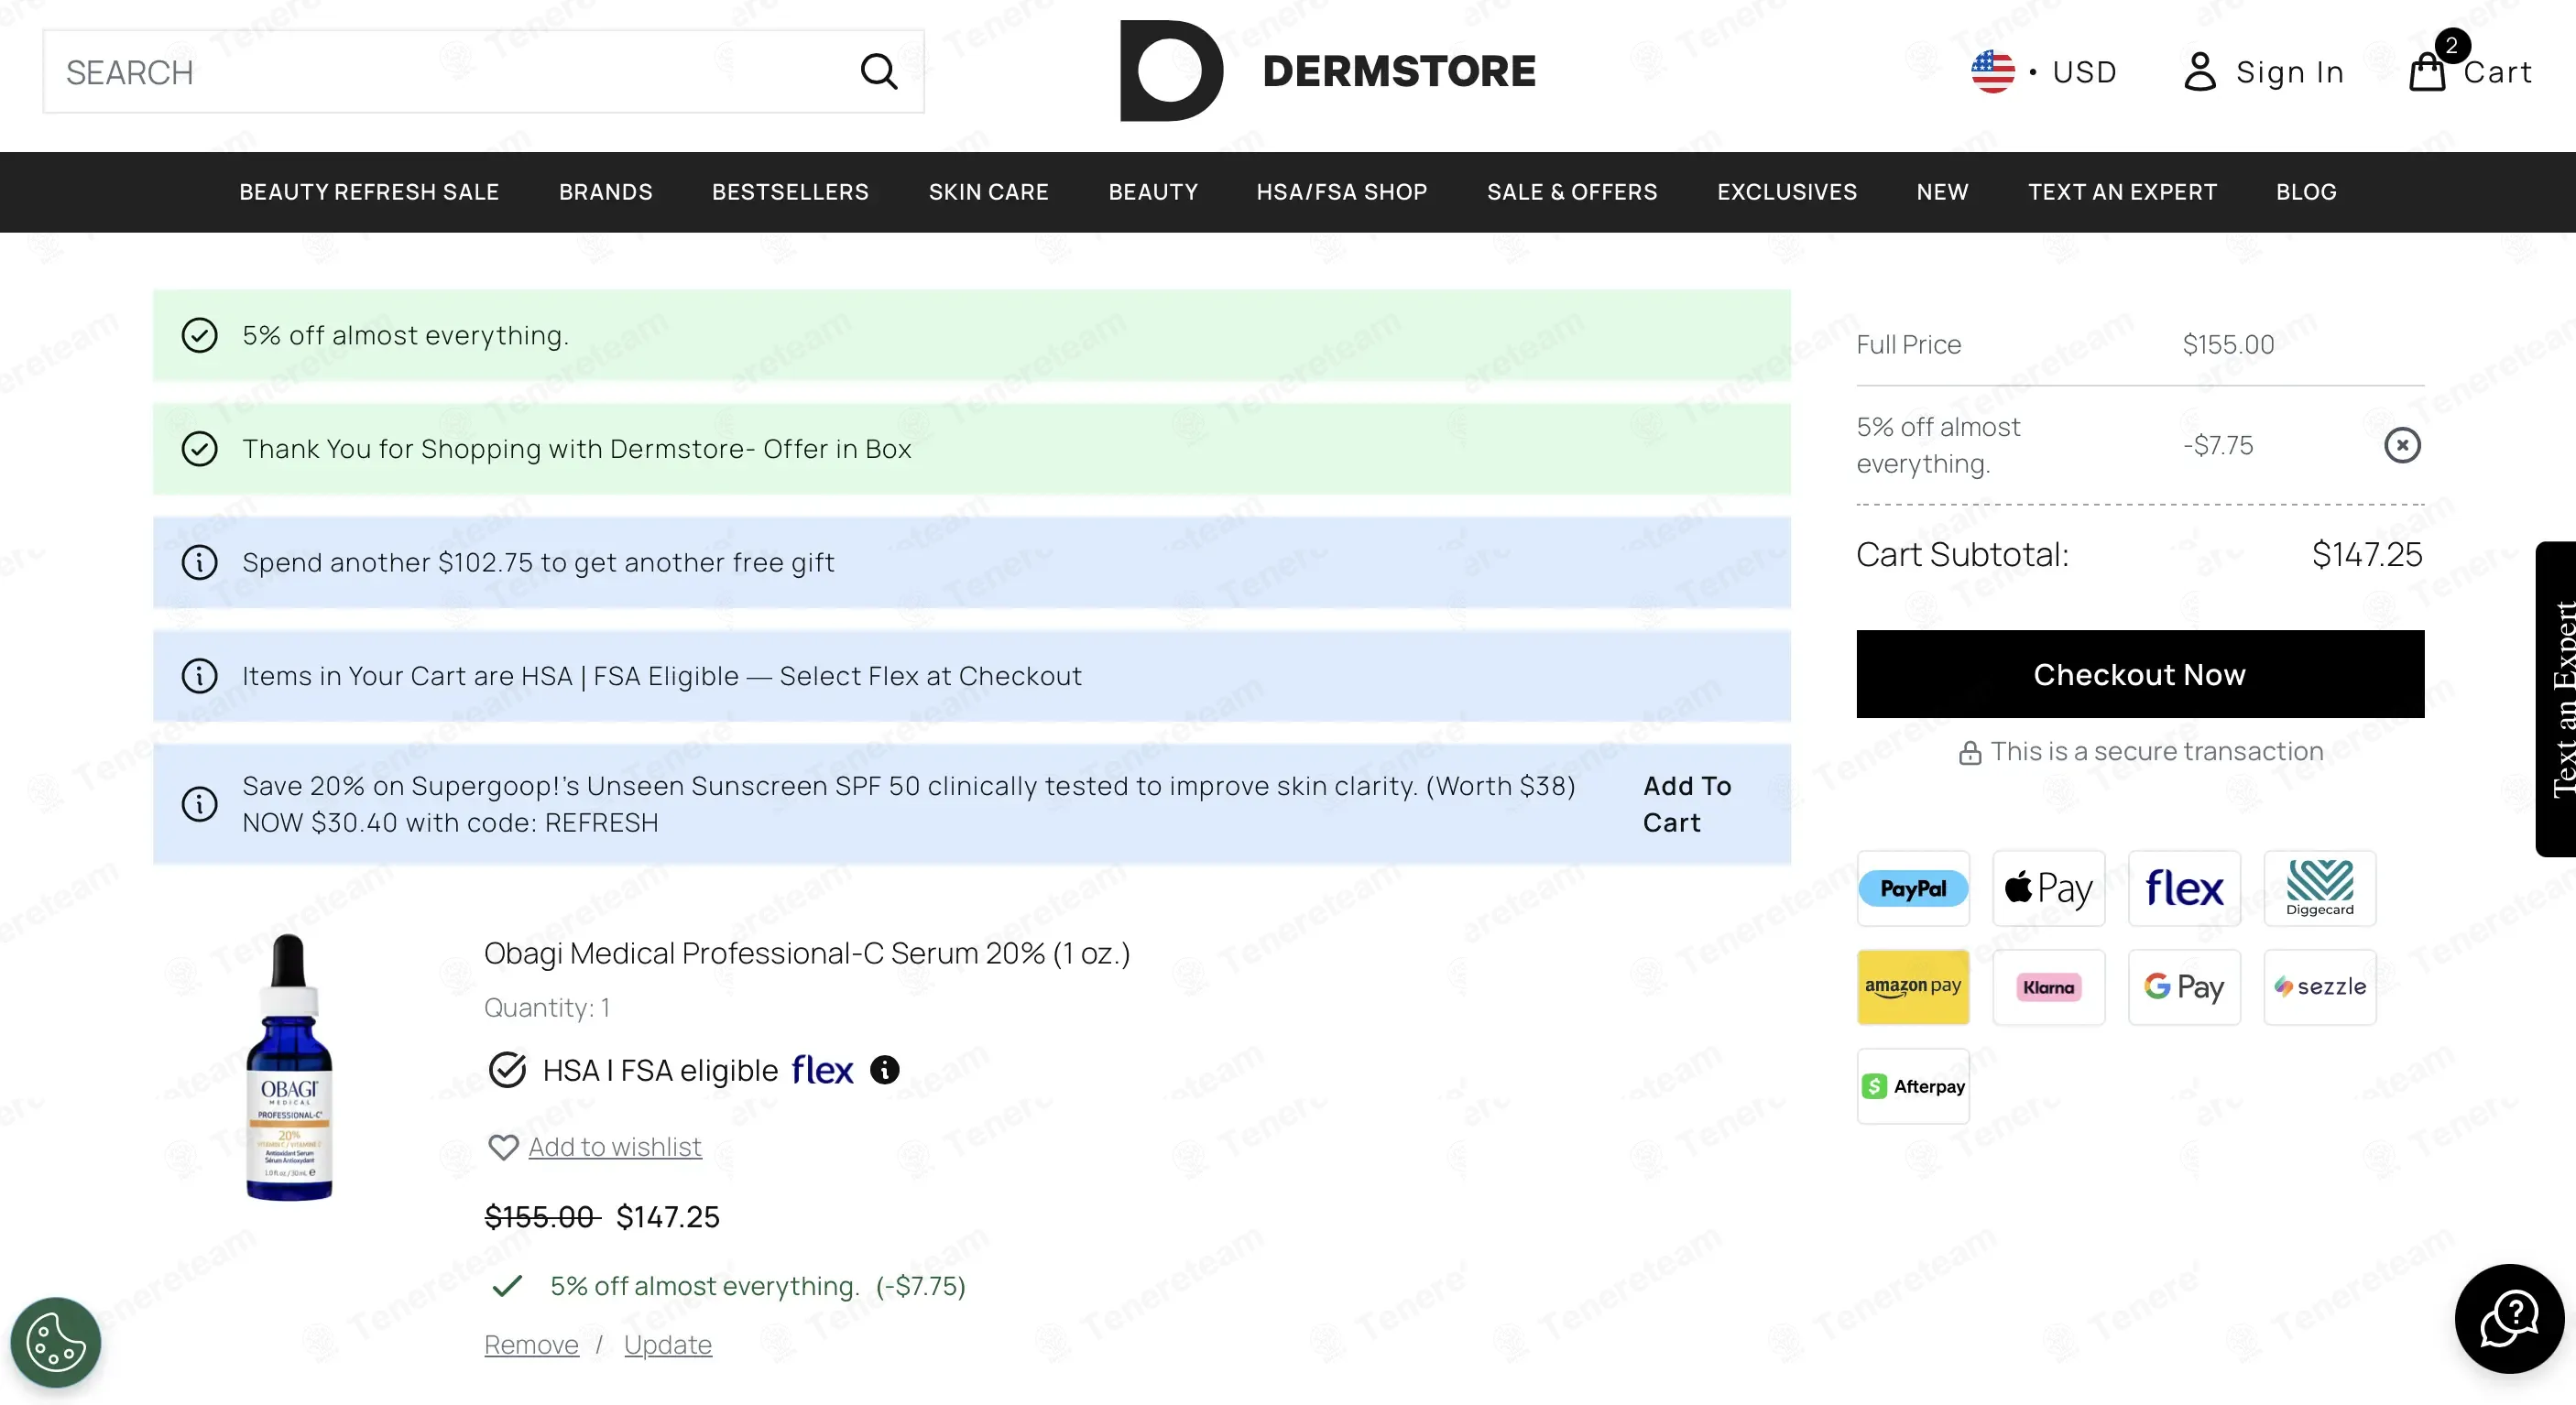This screenshot has width=2576, height=1405.
Task: Click the product line discount '(-$7.75)' text
Action: (x=920, y=1286)
